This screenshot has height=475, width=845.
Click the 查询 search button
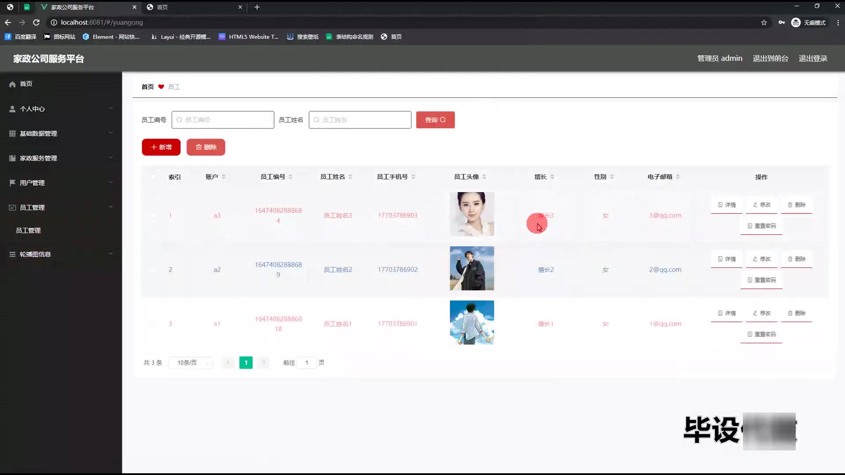coord(435,120)
